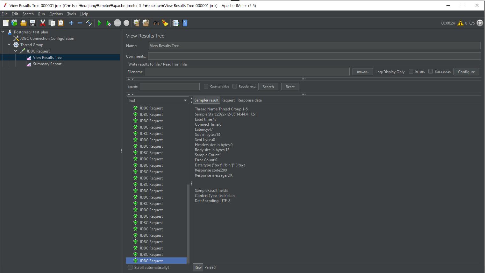Reset search with yellow broom icon
Image resolution: width=485 pixels, height=273 pixels.
165,23
